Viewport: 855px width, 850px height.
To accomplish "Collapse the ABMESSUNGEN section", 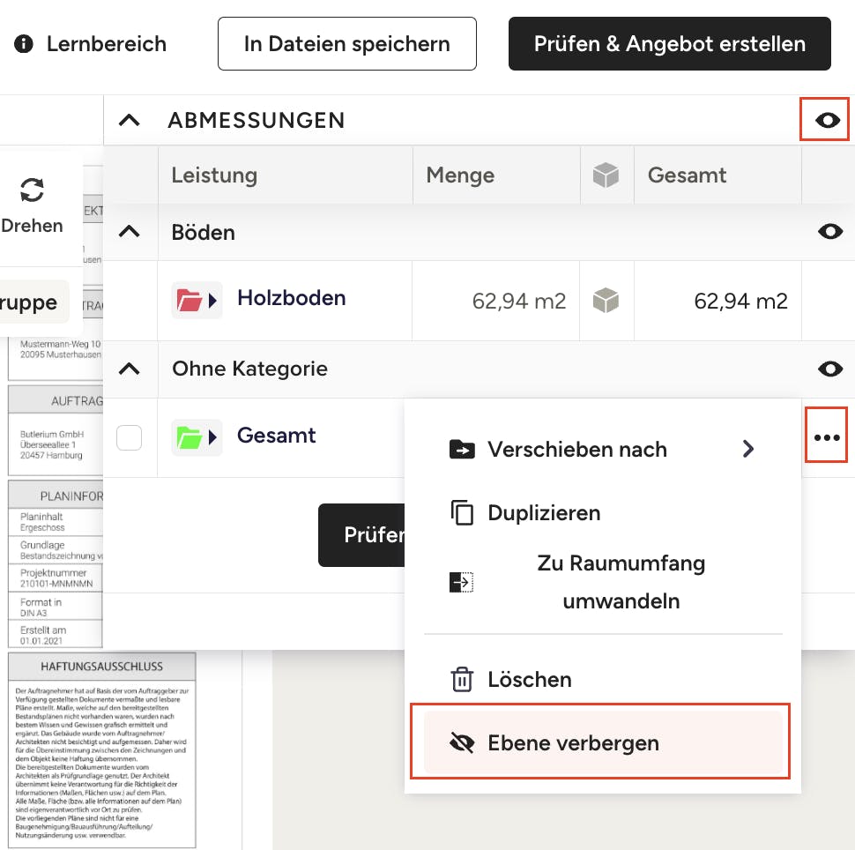I will (x=130, y=120).
